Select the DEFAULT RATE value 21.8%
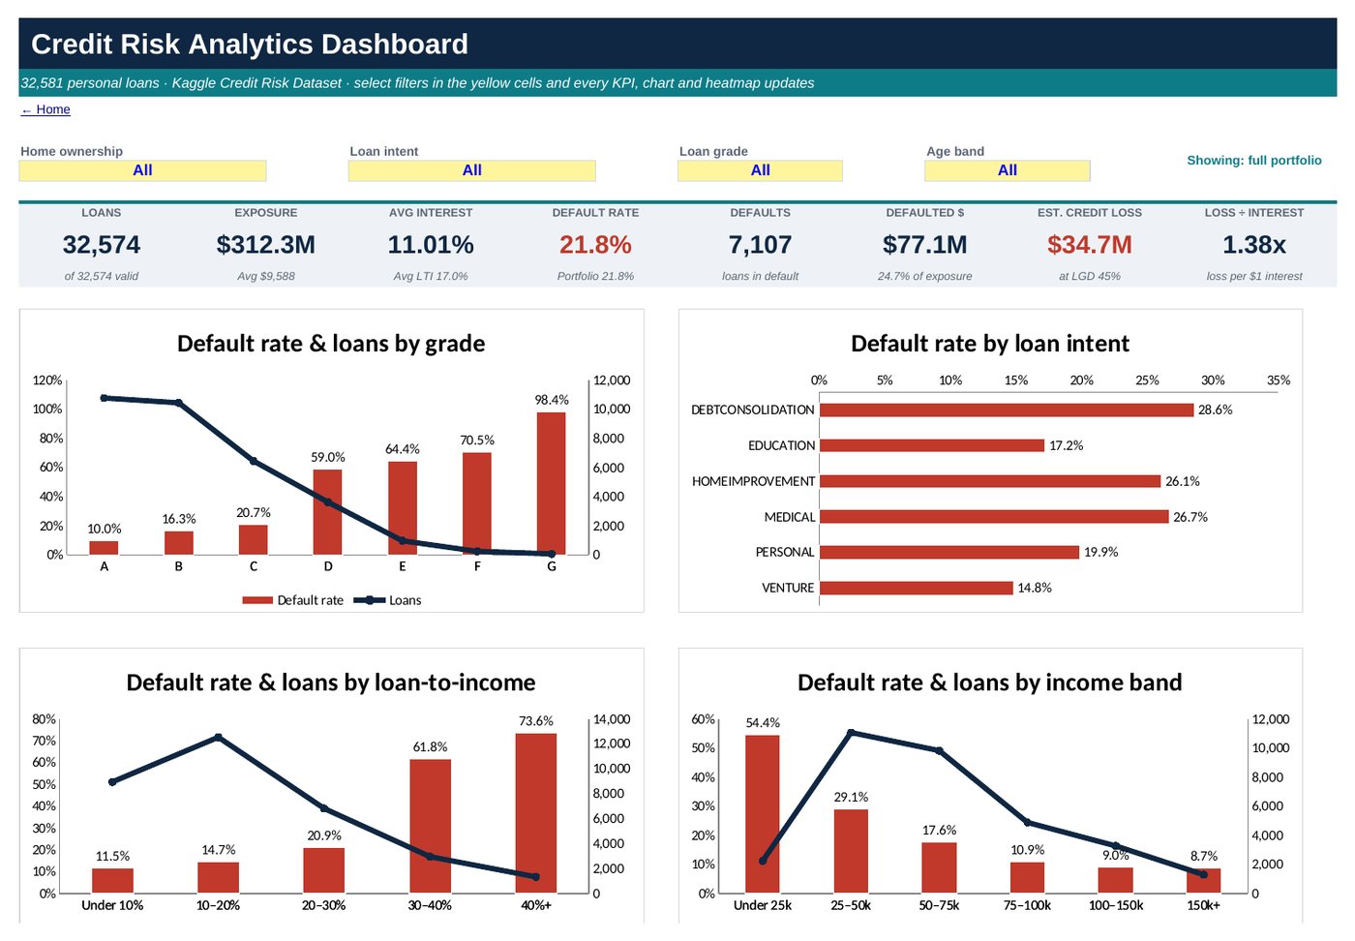The height and width of the screenshot is (941, 1355). [x=595, y=245]
